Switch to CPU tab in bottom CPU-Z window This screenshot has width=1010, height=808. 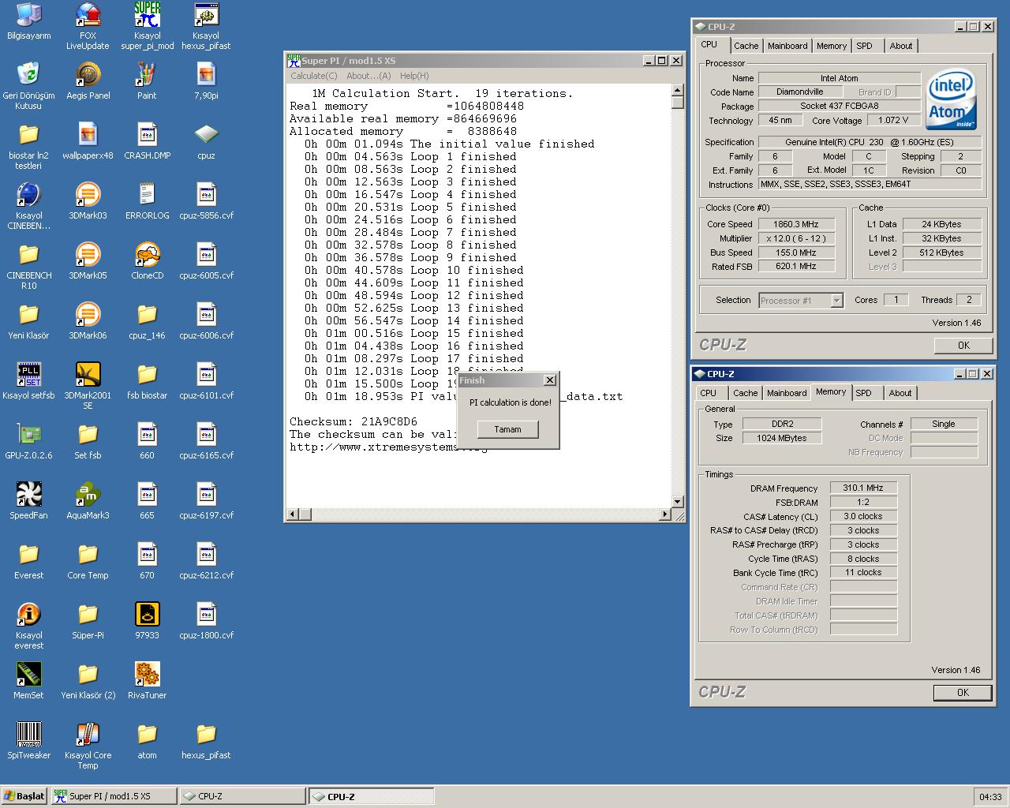pyautogui.click(x=709, y=393)
